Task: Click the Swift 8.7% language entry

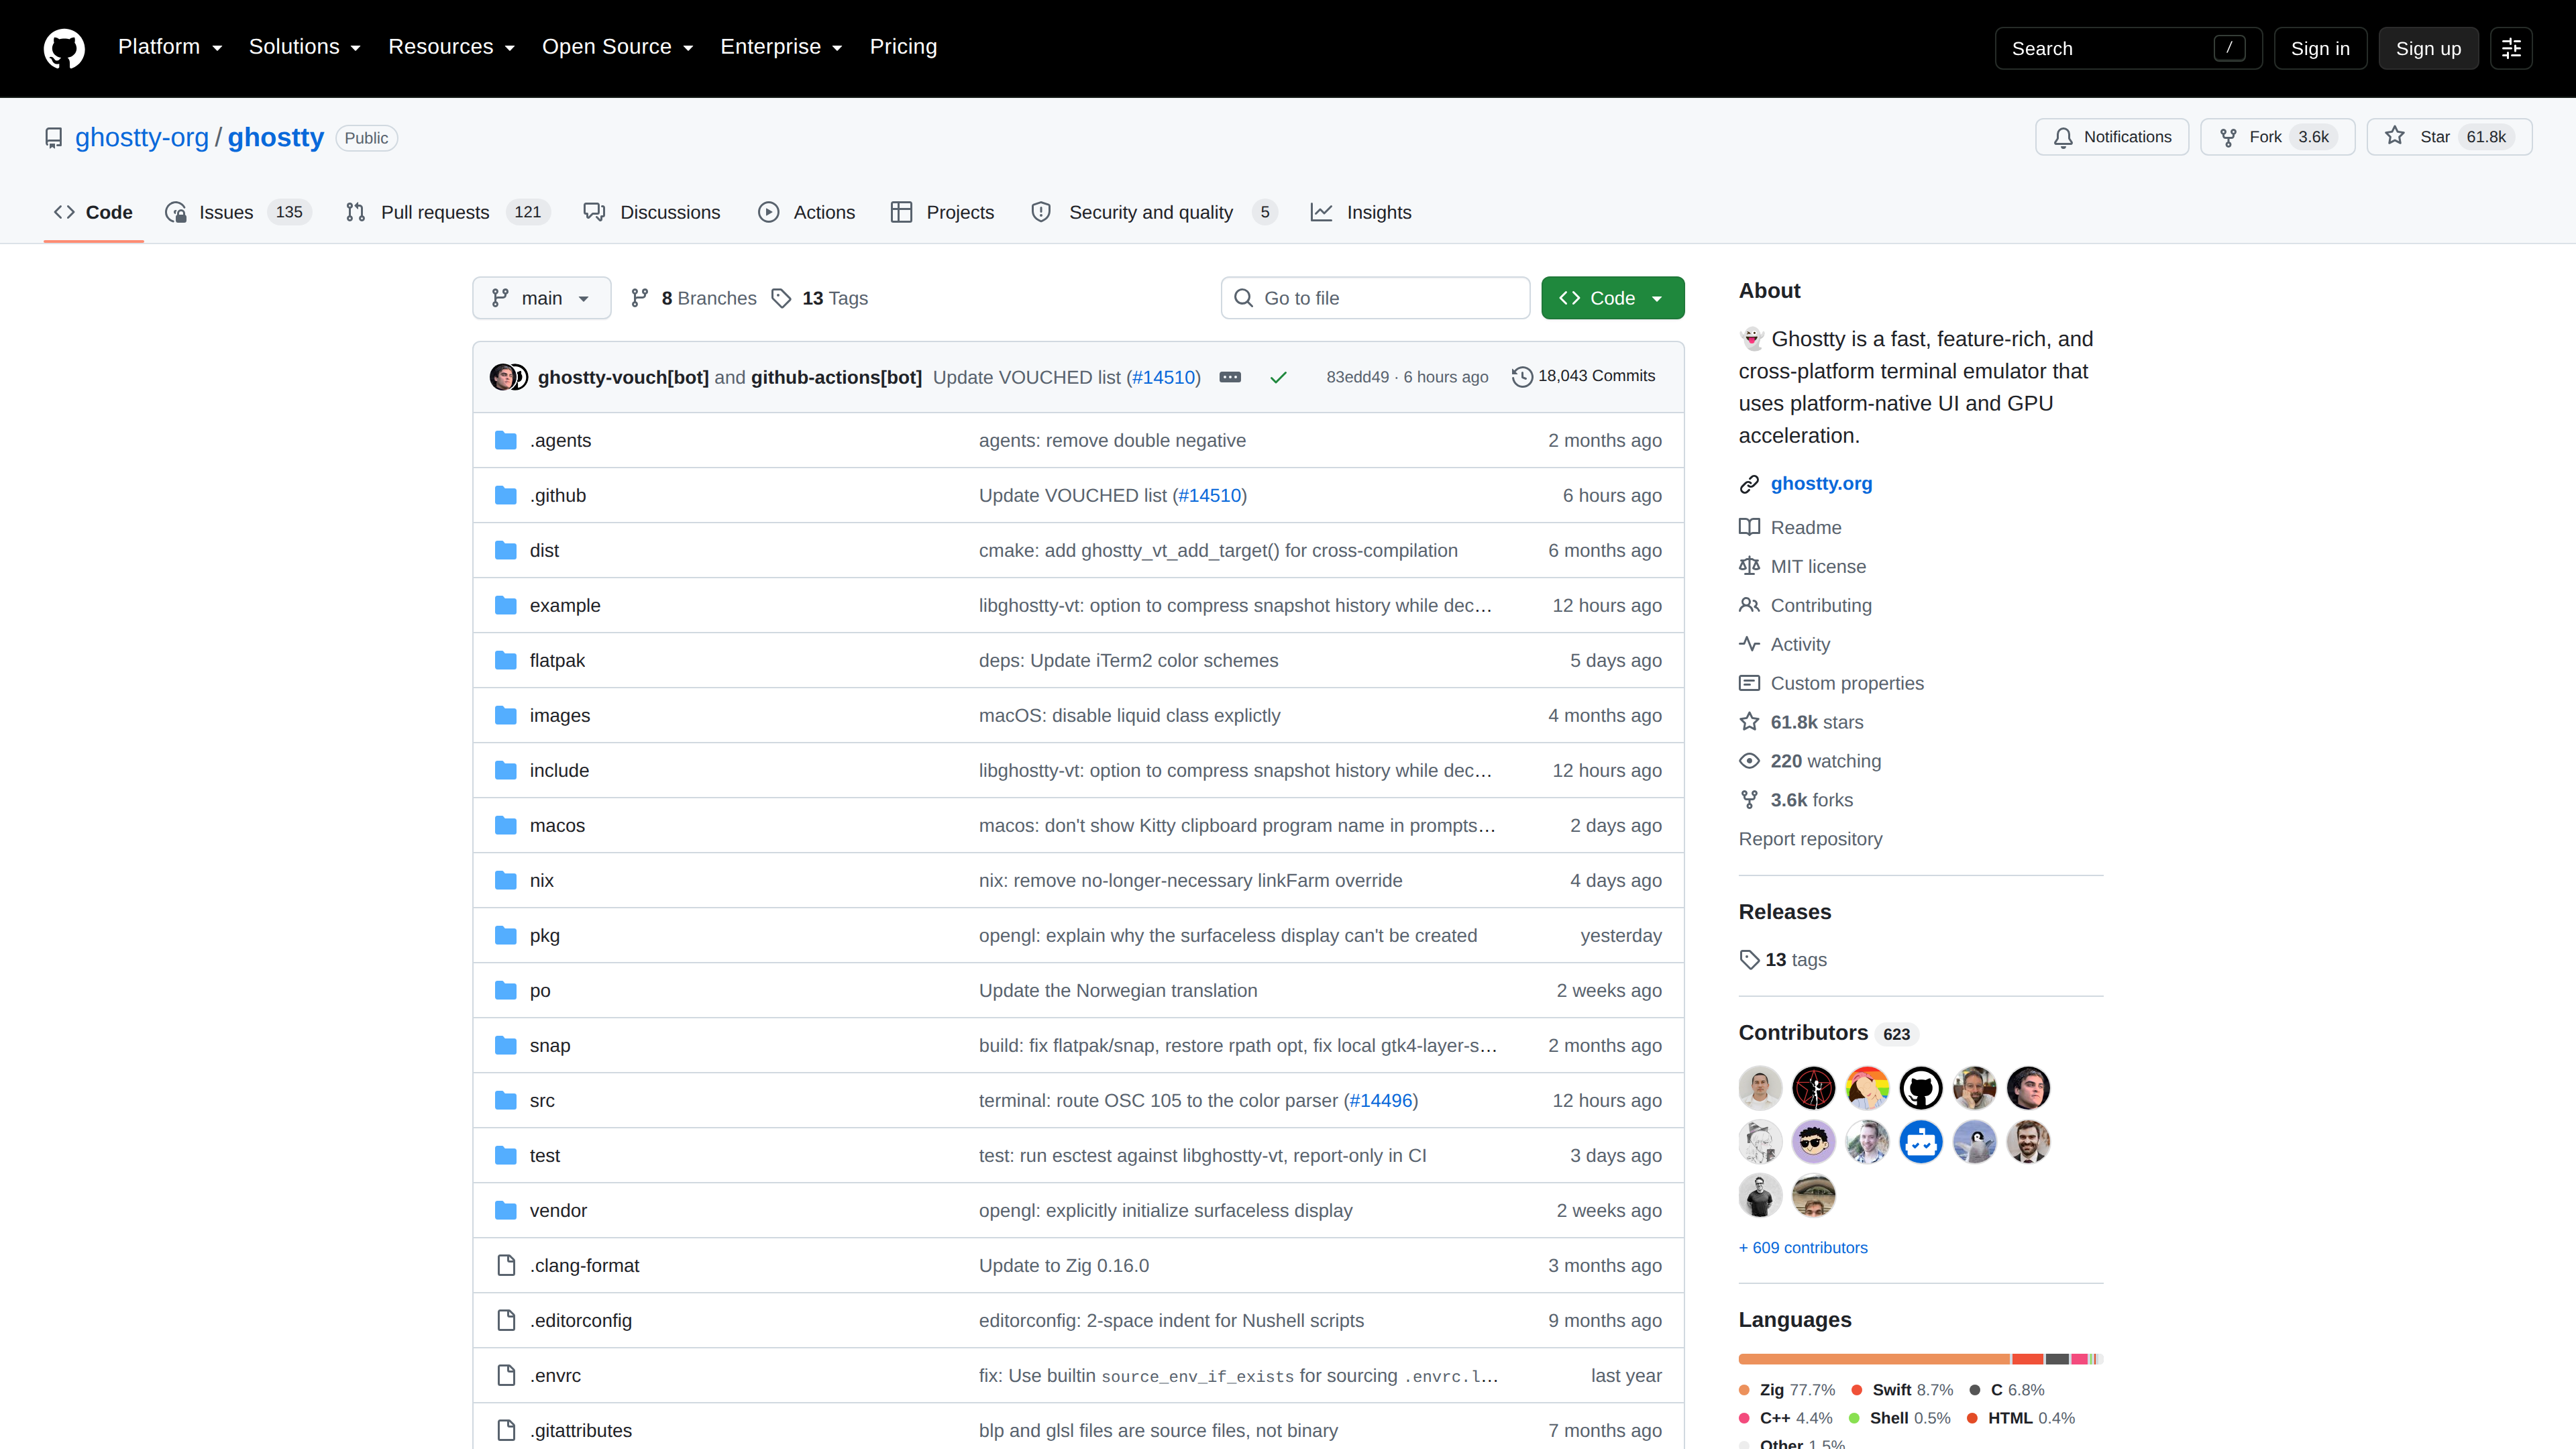Action: [x=1902, y=1390]
